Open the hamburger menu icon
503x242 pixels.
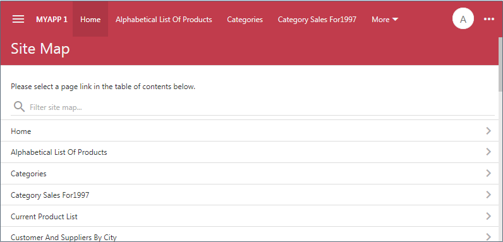[18, 19]
